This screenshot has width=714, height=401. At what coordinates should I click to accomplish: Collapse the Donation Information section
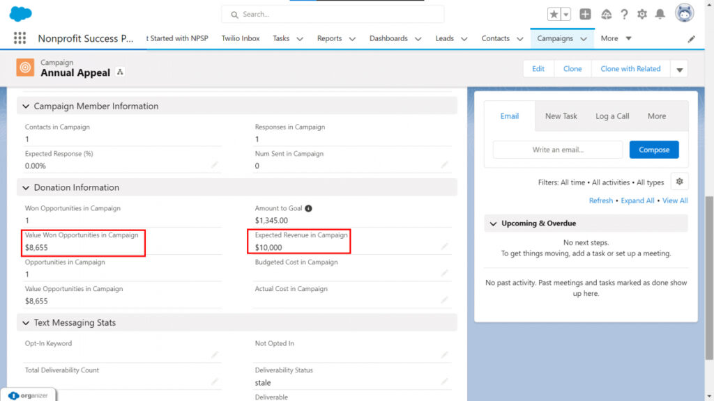[x=26, y=188]
